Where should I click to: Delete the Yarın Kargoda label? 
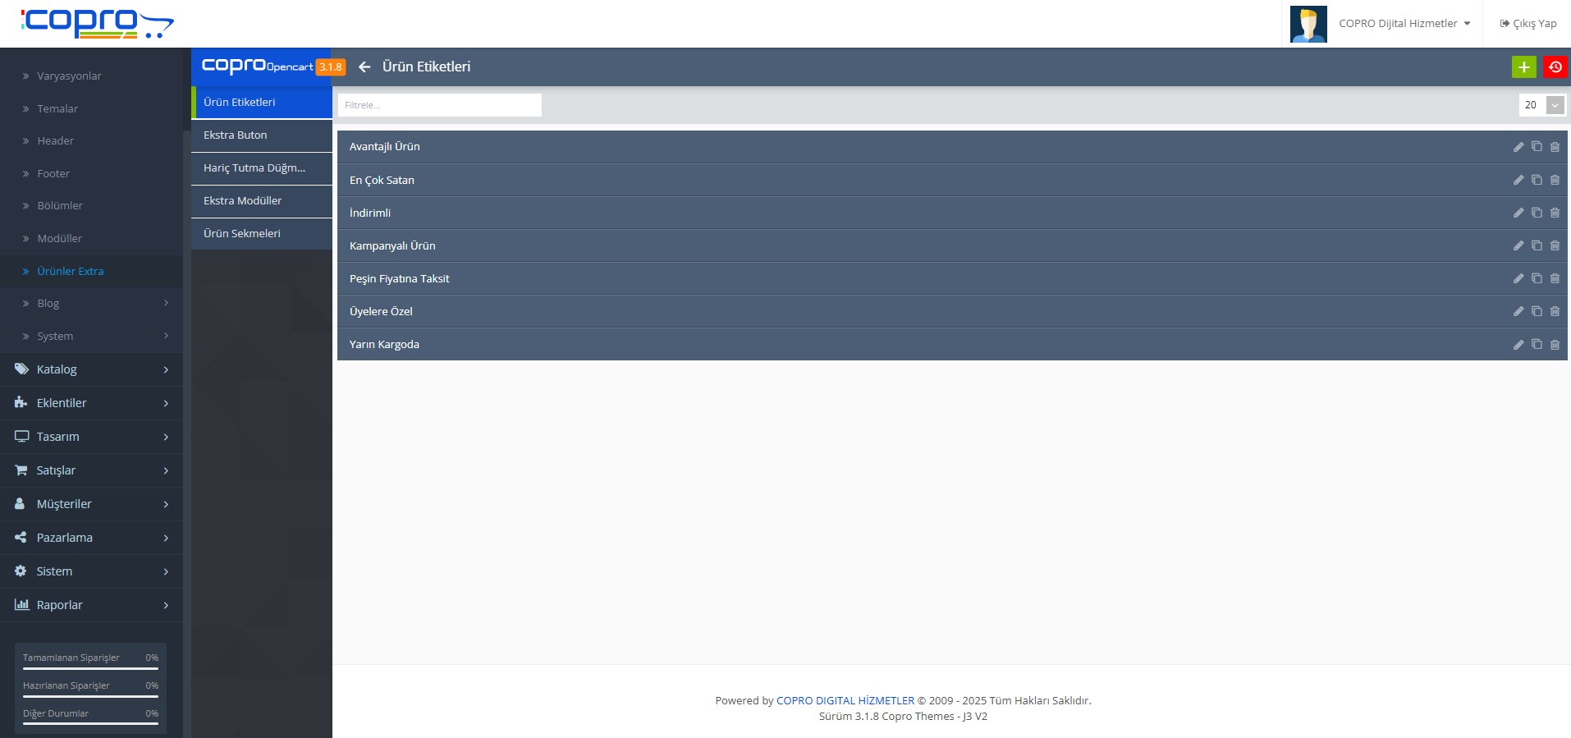[1555, 345]
